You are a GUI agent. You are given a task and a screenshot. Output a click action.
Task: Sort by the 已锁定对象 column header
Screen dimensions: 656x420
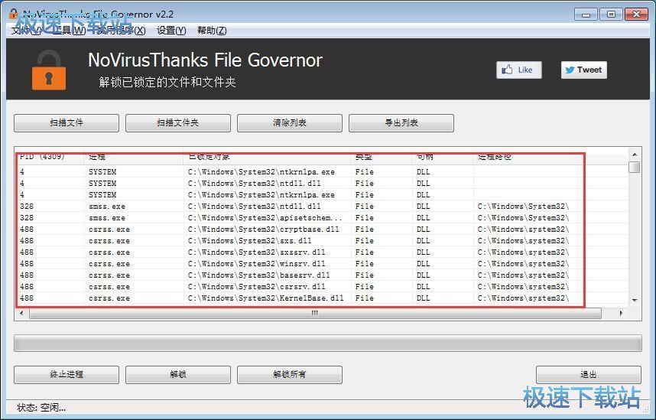(x=267, y=157)
